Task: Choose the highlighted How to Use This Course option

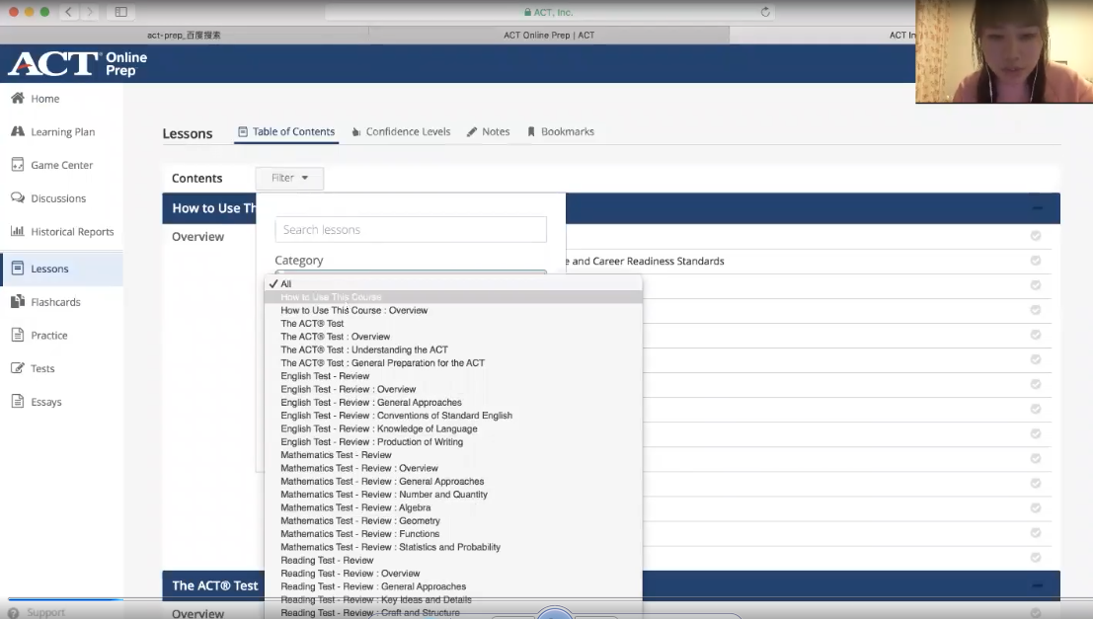Action: [453, 297]
